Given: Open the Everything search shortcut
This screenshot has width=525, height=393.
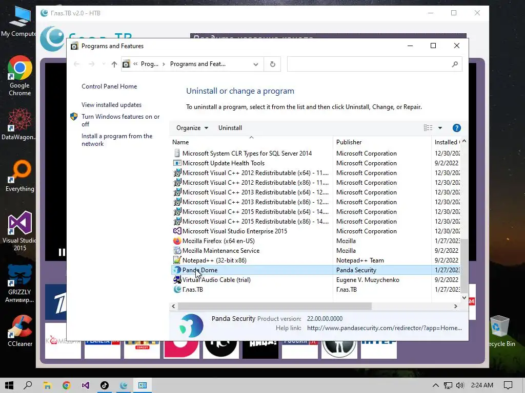Looking at the screenshot, I should [x=20, y=176].
